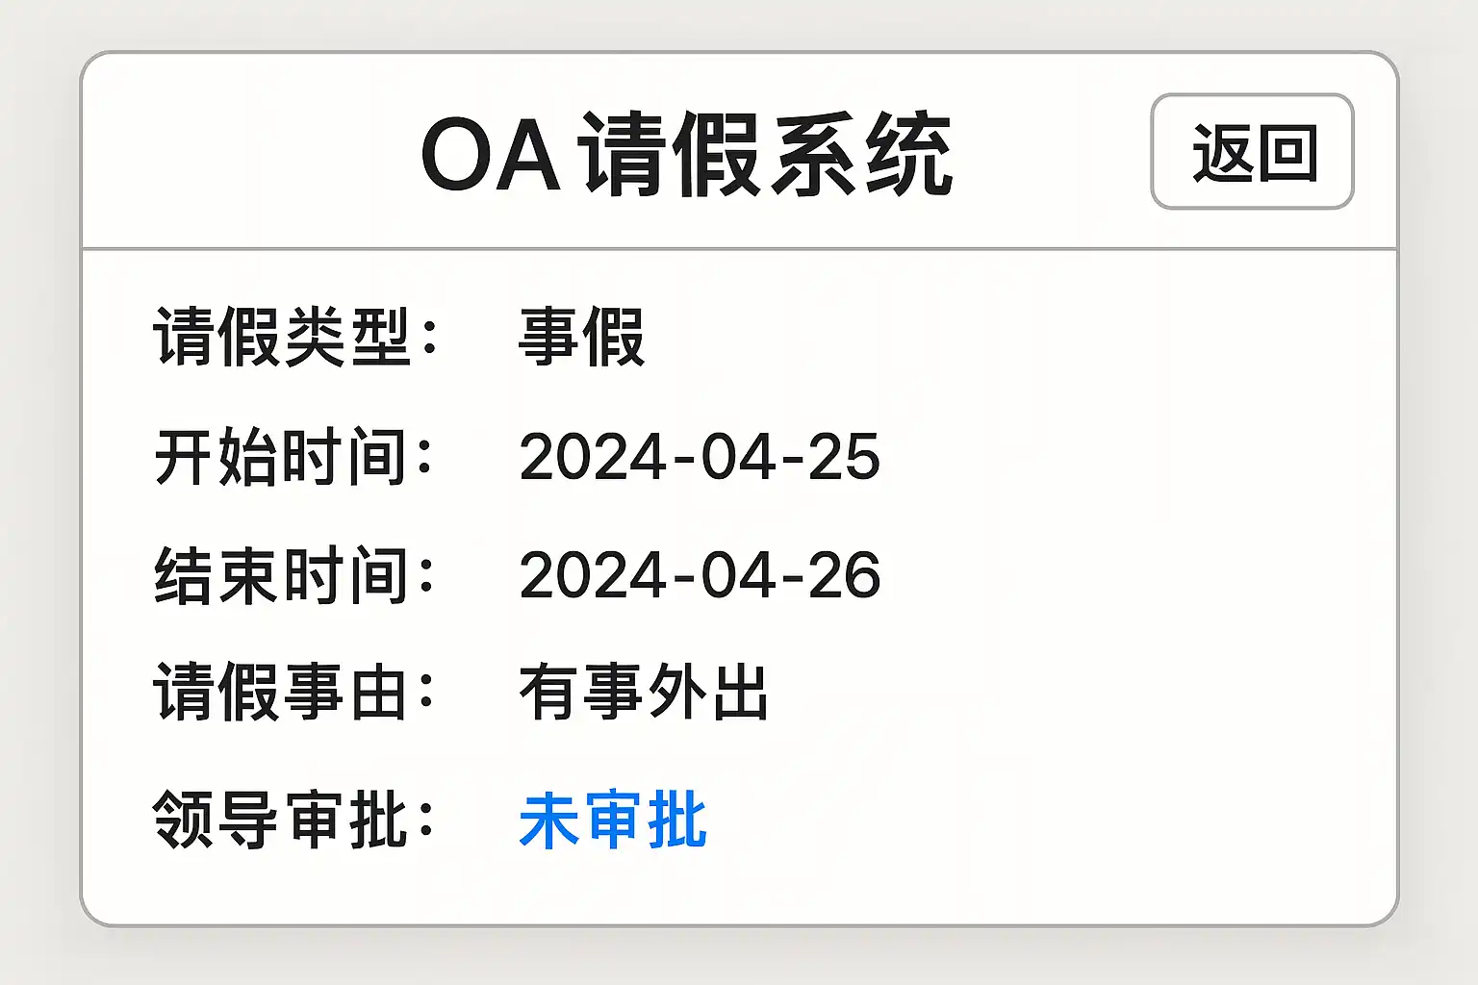Viewport: 1478px width, 985px height.
Task: Click the divider line under the header
Action: 739,249
